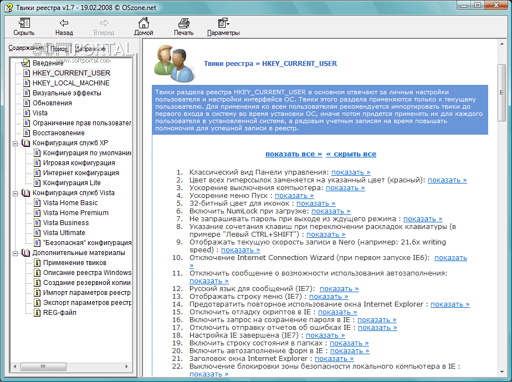Show tweak for Заголовок окна Internet Explorer
Screen dimensions: 512x382
(334, 359)
